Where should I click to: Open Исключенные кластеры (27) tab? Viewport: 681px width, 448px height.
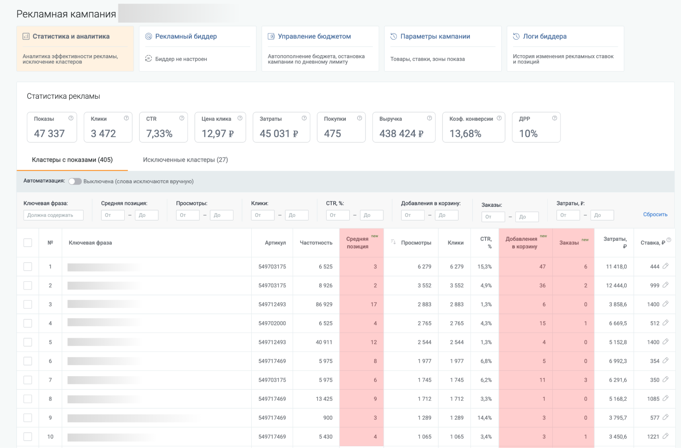tap(185, 160)
